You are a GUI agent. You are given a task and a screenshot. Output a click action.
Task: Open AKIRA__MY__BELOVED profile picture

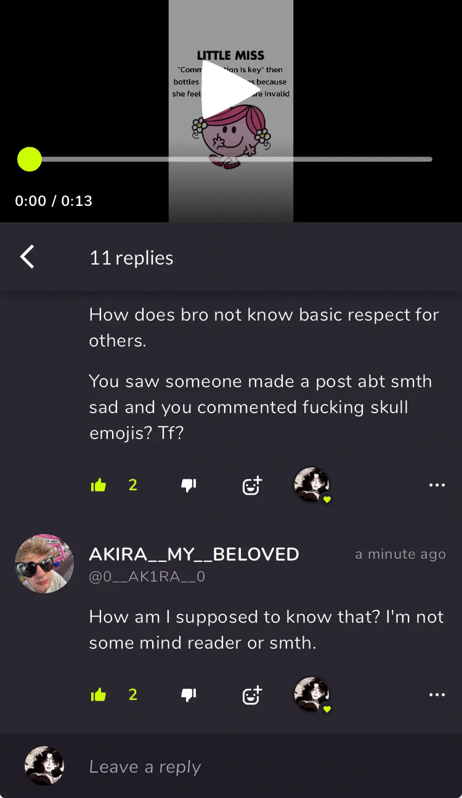click(44, 564)
